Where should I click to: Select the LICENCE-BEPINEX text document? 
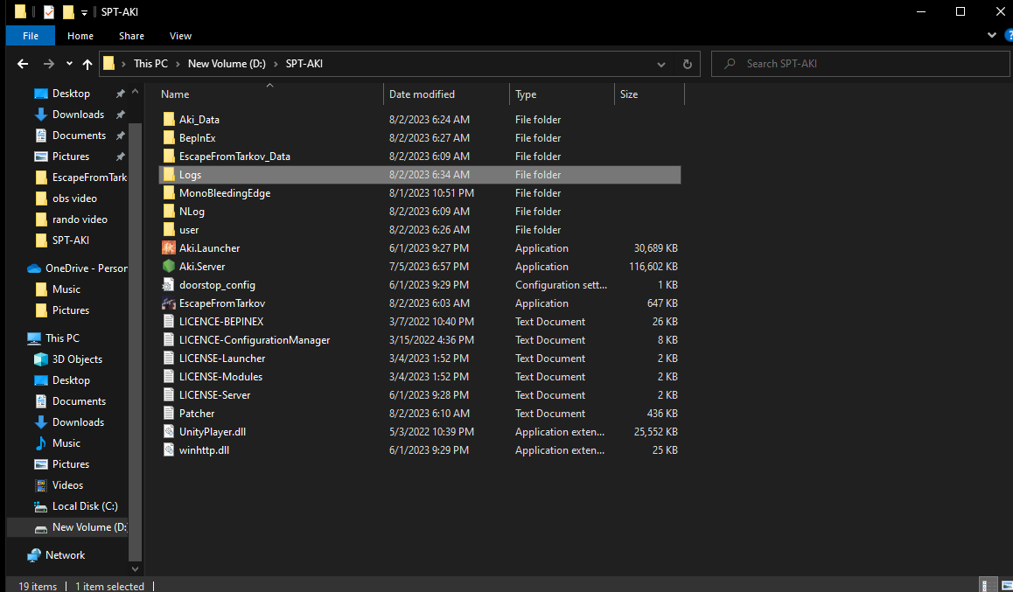click(x=221, y=322)
